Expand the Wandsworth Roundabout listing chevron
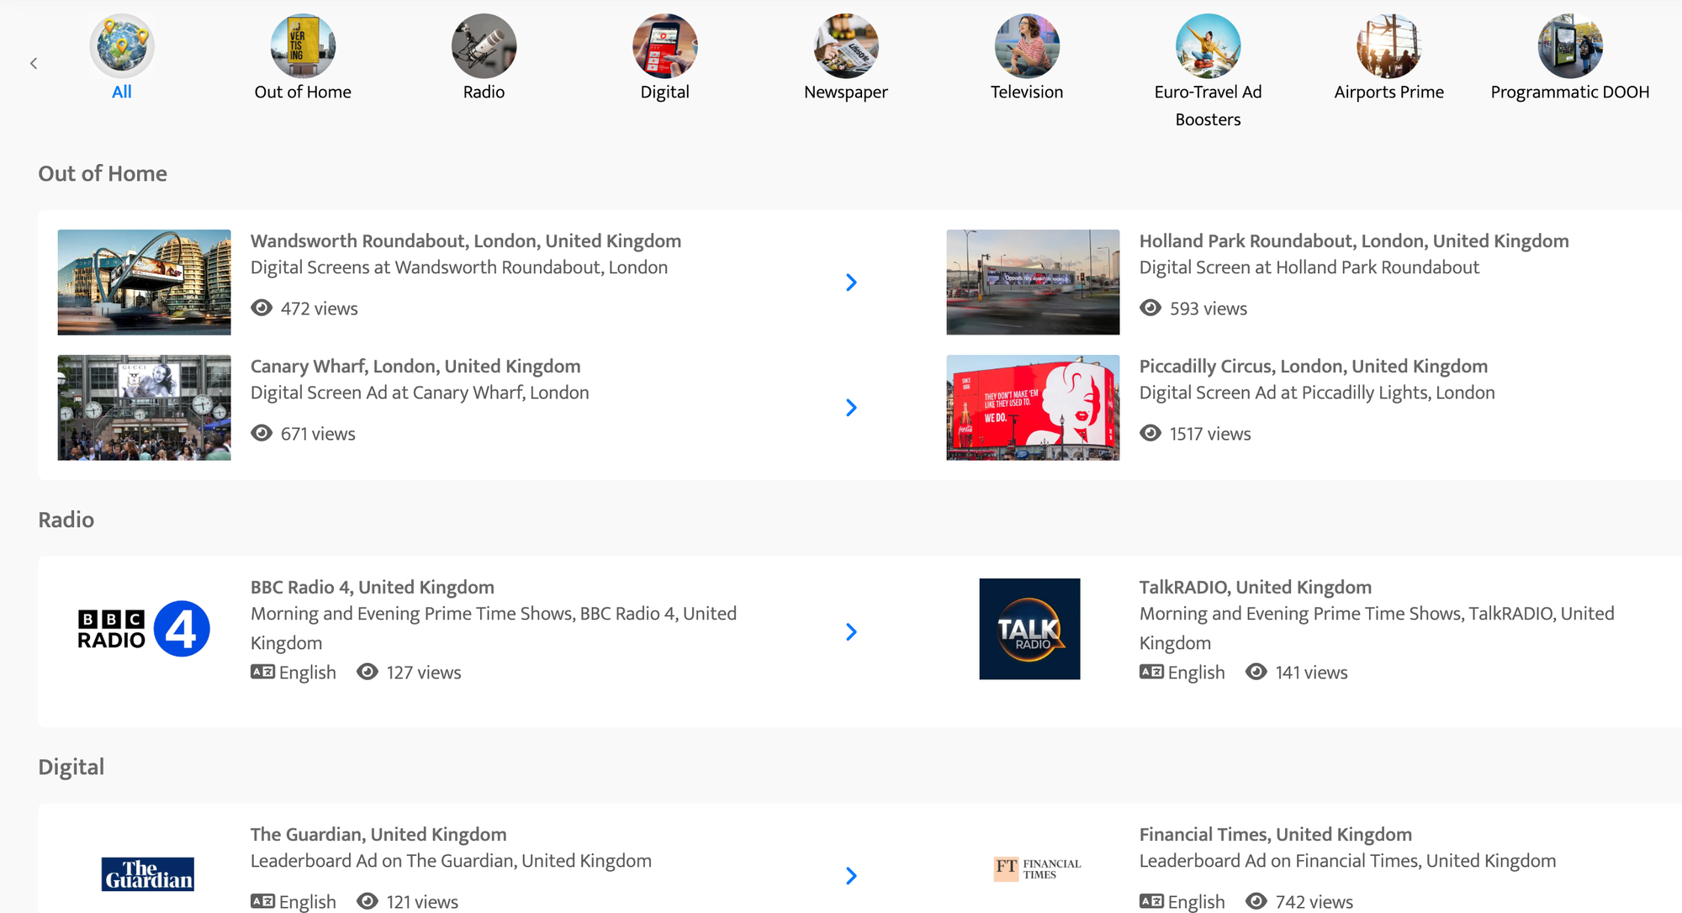Viewport: 1682px width, 913px height. [x=851, y=282]
